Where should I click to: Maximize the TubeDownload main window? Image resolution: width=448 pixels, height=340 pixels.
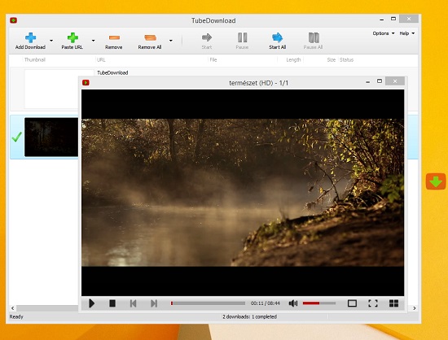tap(393, 19)
